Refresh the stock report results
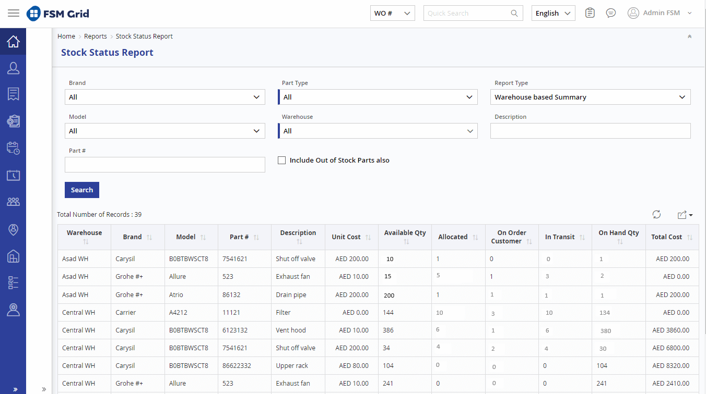Image resolution: width=706 pixels, height=394 pixels. pyautogui.click(x=656, y=214)
